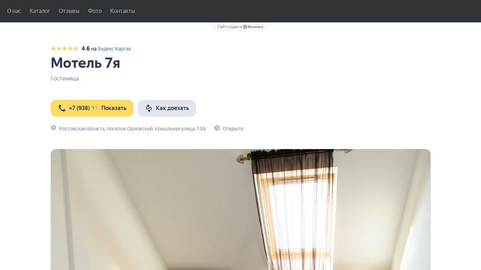
Task: Click the phone handset icon
Action: [62, 108]
